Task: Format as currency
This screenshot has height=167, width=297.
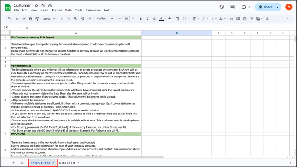Action: coord(62,19)
